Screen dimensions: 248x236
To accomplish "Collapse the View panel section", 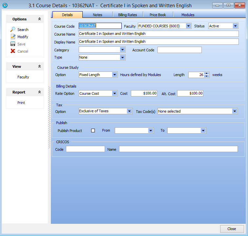I will point(40,66).
